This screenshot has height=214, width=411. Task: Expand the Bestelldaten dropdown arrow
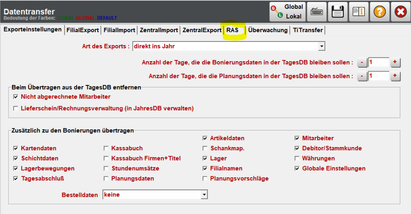[204, 195]
